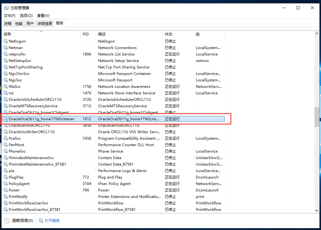Image resolution: width=321 pixels, height=230 pixels.
Task: Click the gear icon beside PlugPlay
Action: (x=6, y=177)
